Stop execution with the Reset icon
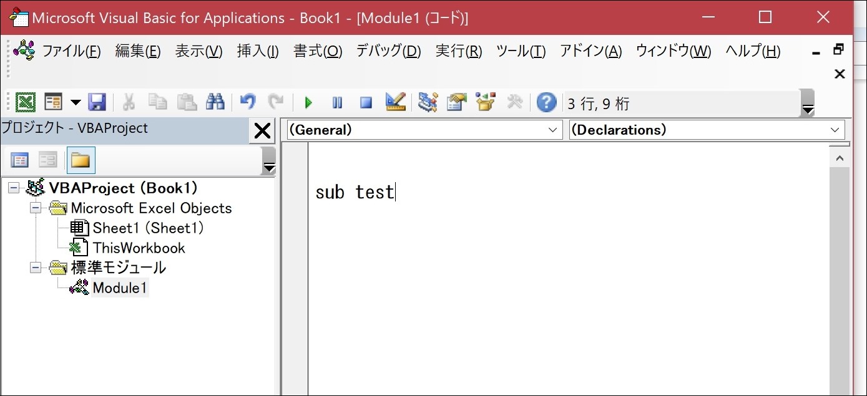The height and width of the screenshot is (396, 867). 366,102
